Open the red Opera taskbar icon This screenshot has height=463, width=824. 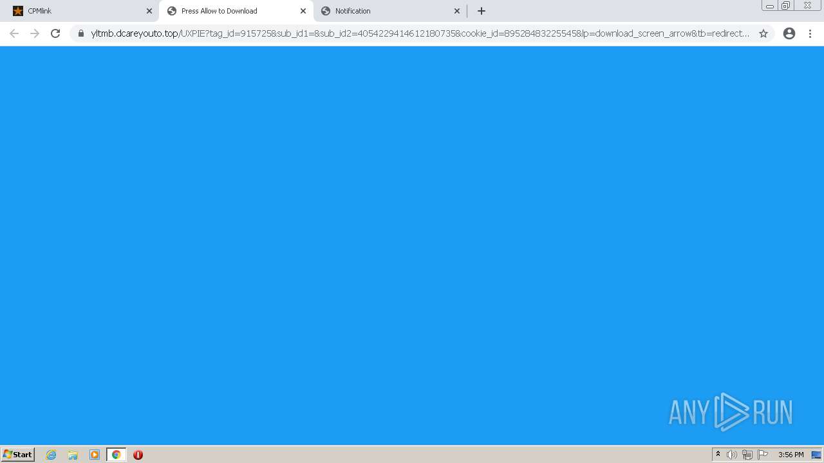138,455
